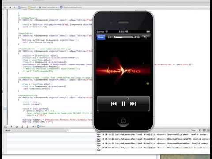Show both debug panes toggle

pyautogui.click(x=204, y=130)
